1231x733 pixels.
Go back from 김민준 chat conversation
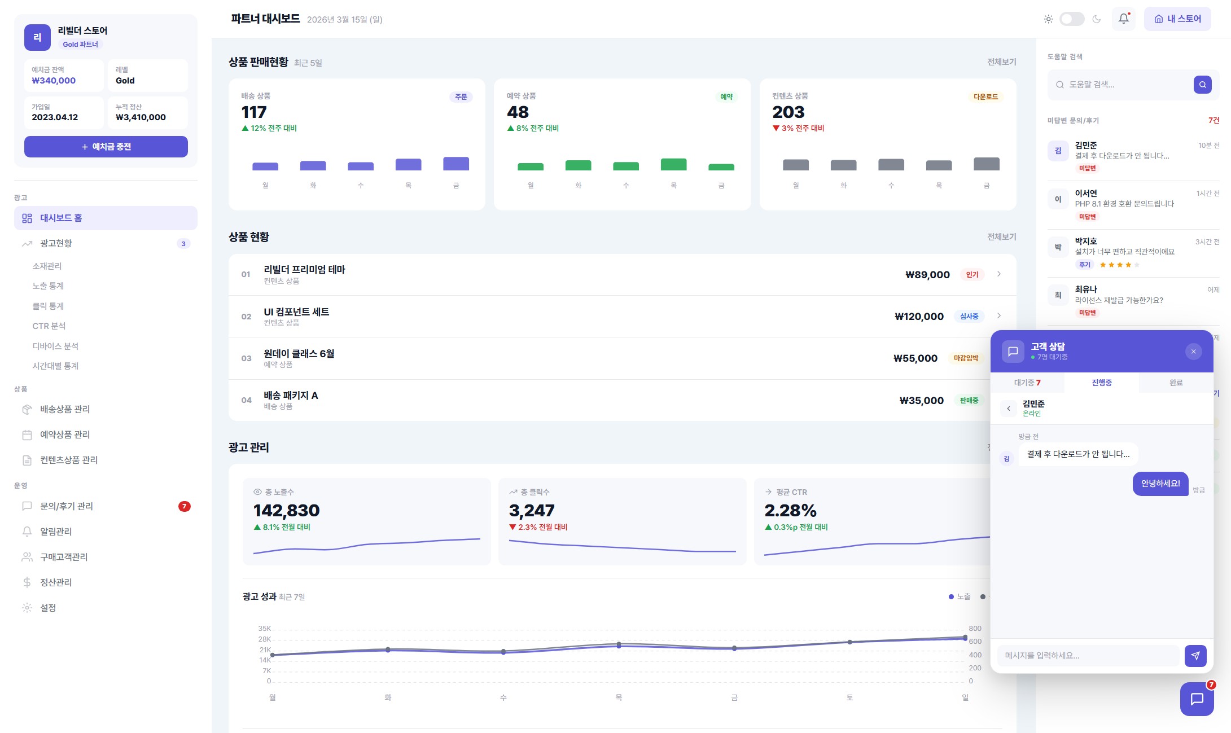1008,408
